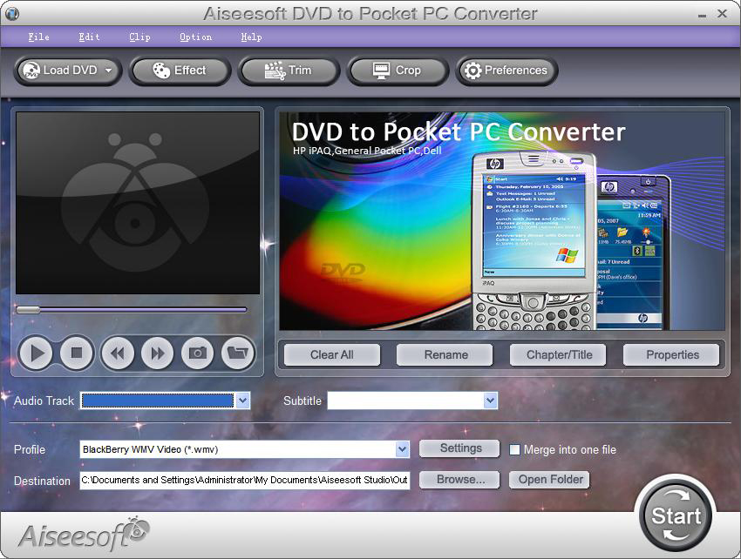This screenshot has width=741, height=559.
Task: Rewind the preview video
Action: 117,353
